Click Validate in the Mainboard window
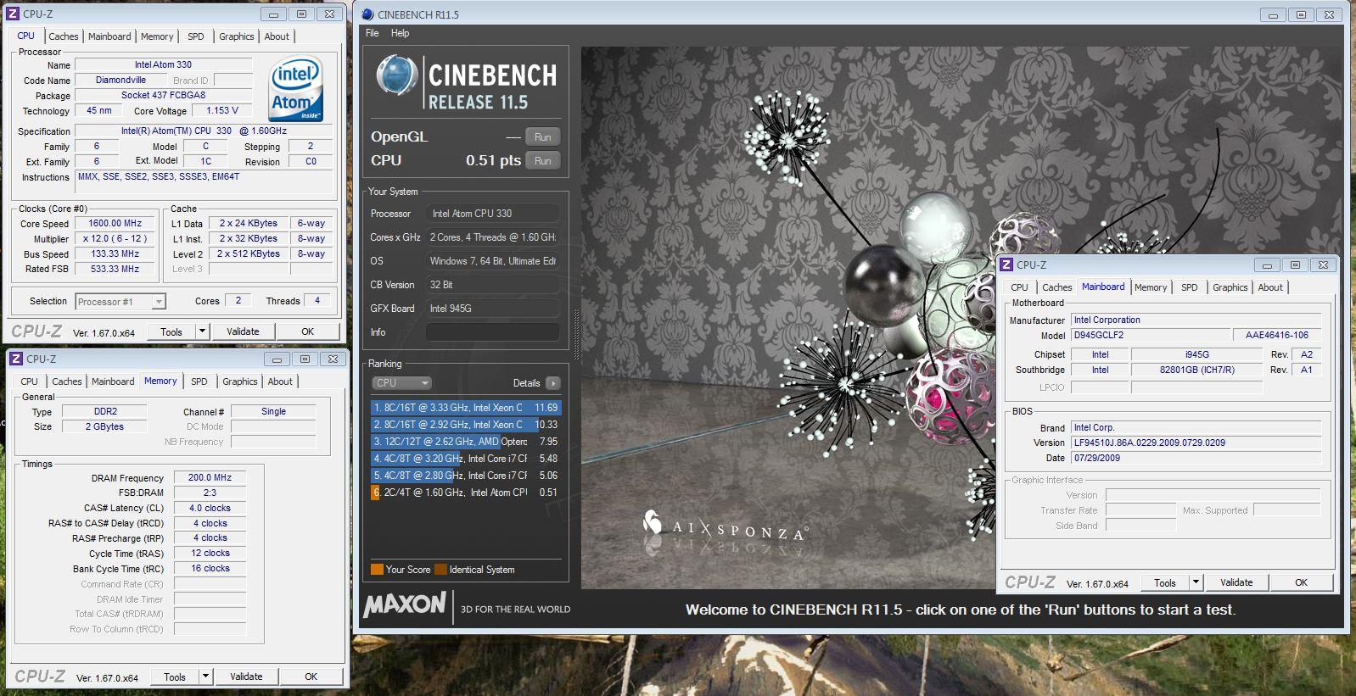 click(x=1236, y=582)
